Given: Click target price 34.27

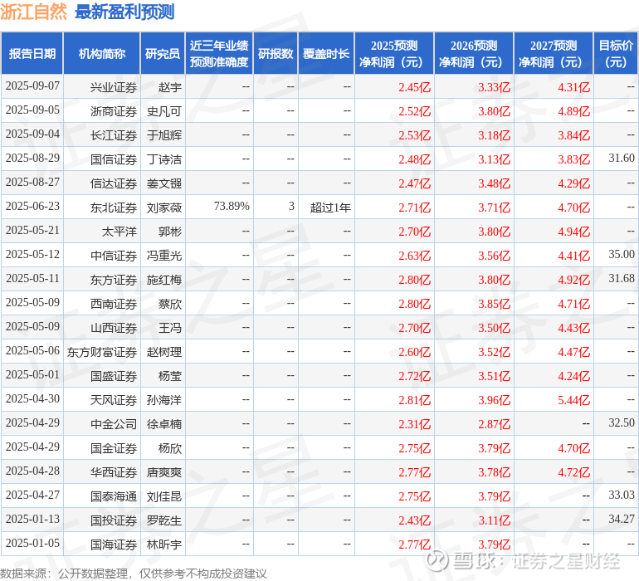Looking at the screenshot, I should point(622,519).
